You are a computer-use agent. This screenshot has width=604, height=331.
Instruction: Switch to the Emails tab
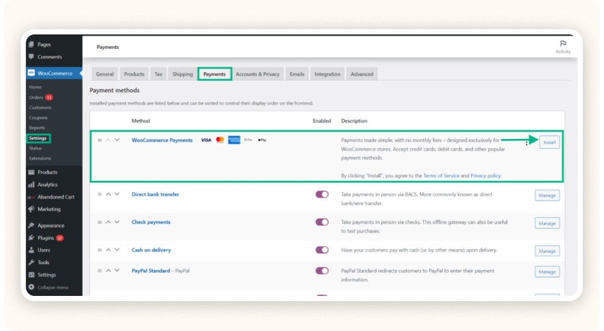coord(297,74)
